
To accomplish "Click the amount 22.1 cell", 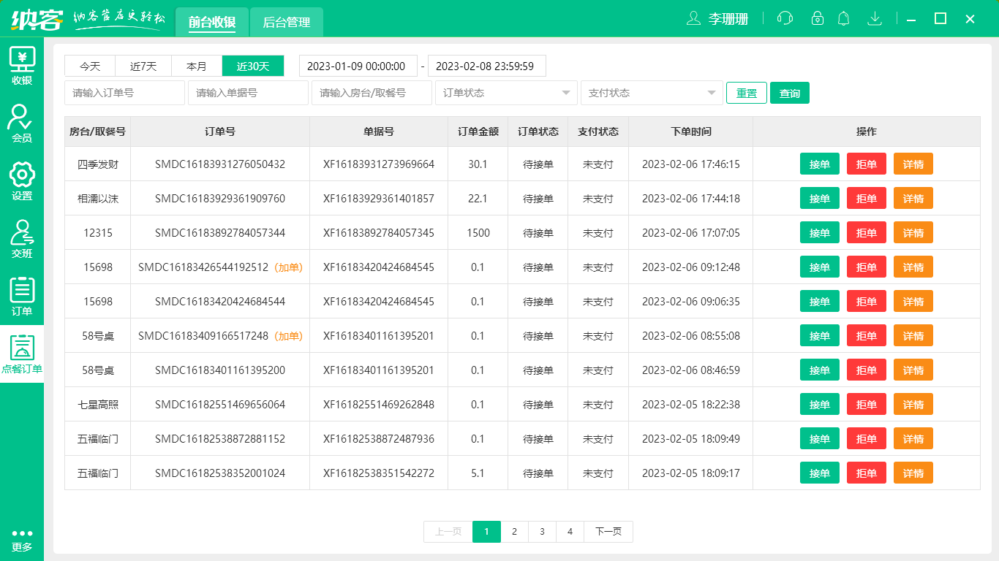I will [478, 199].
